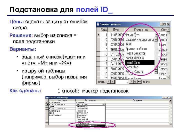Open the Поставщик combo box arrow in row 1
The width and height of the screenshot is (180, 135).
point(156,35)
